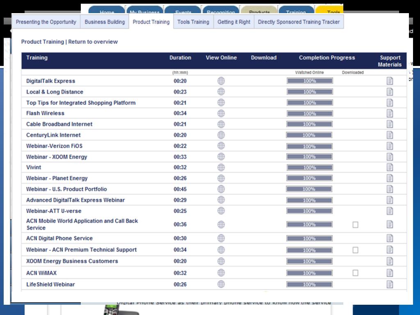
Task: Open the DigitalTalk Express training title
Action: click(50, 81)
